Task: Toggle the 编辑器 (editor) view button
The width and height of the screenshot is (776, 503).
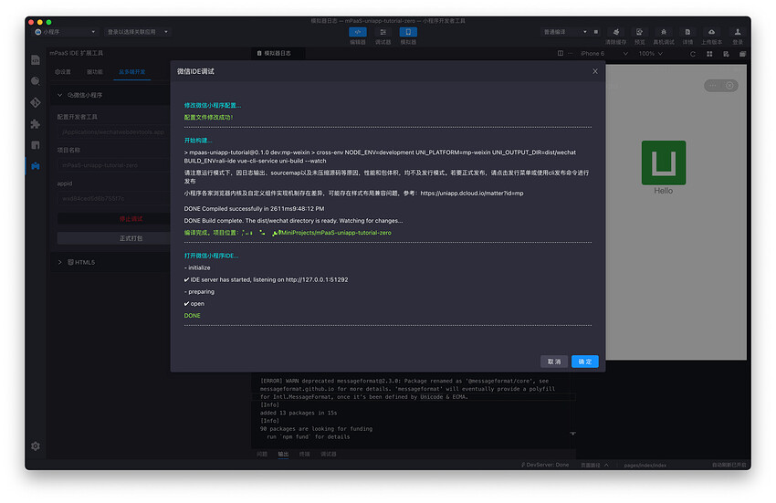Action: [x=358, y=32]
